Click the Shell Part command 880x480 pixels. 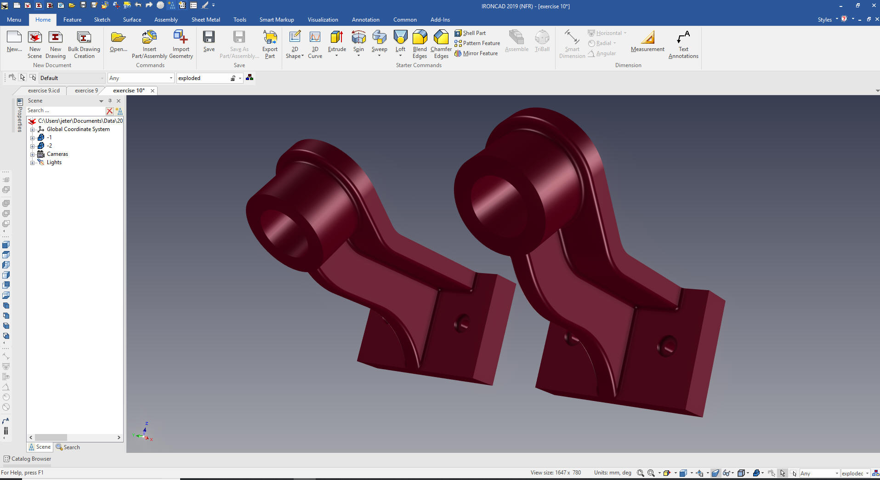coord(470,33)
